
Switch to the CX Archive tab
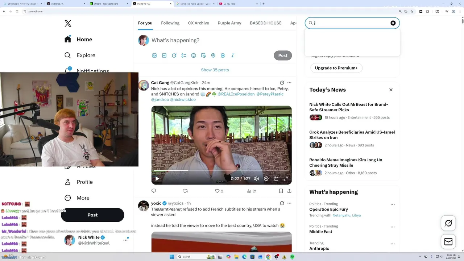point(198,23)
